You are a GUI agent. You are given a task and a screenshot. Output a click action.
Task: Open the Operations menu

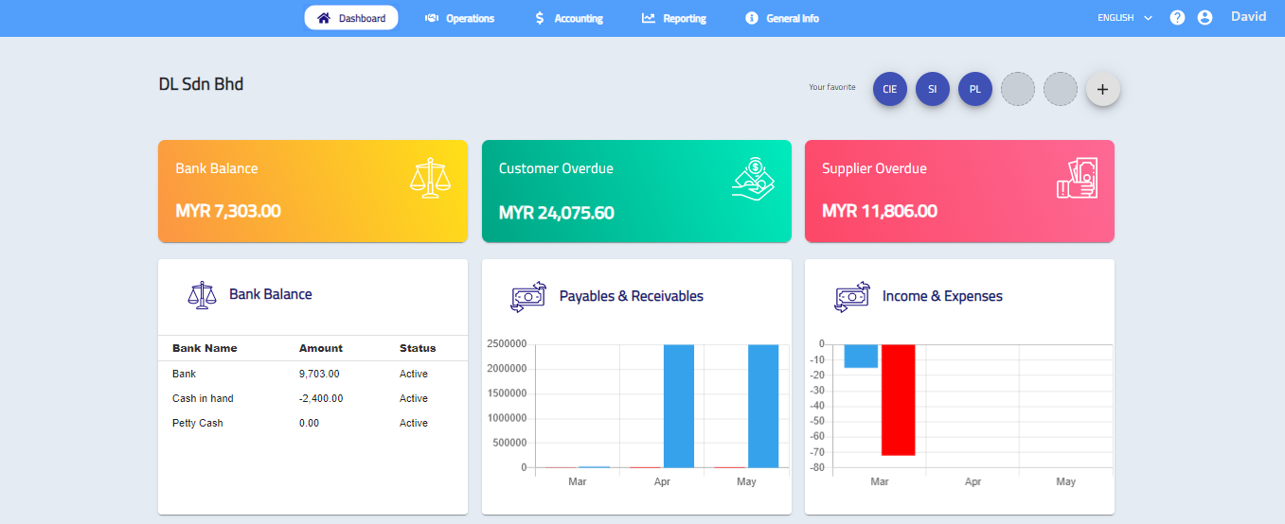click(459, 18)
